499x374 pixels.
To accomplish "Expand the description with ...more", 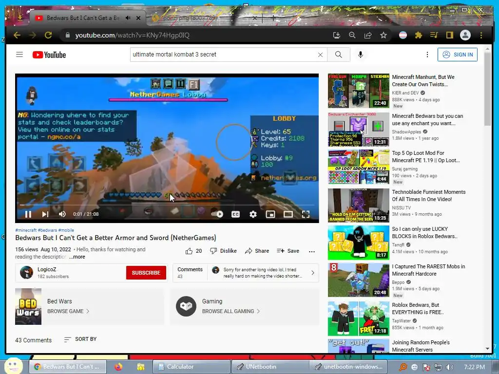I will (77, 257).
